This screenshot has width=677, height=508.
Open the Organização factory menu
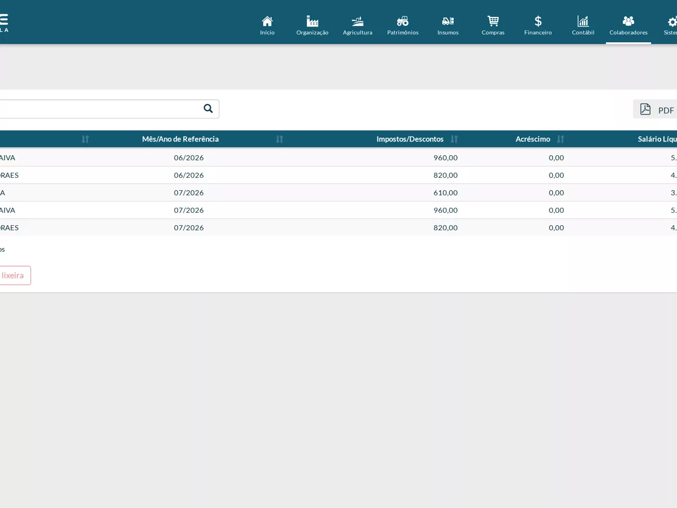[x=313, y=22]
